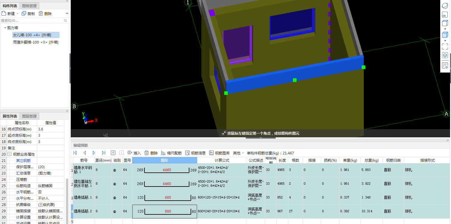Click the selected shape cell showing 800
Image resolution: width=451 pixels, height=224 pixels.
pyautogui.click(x=165, y=211)
